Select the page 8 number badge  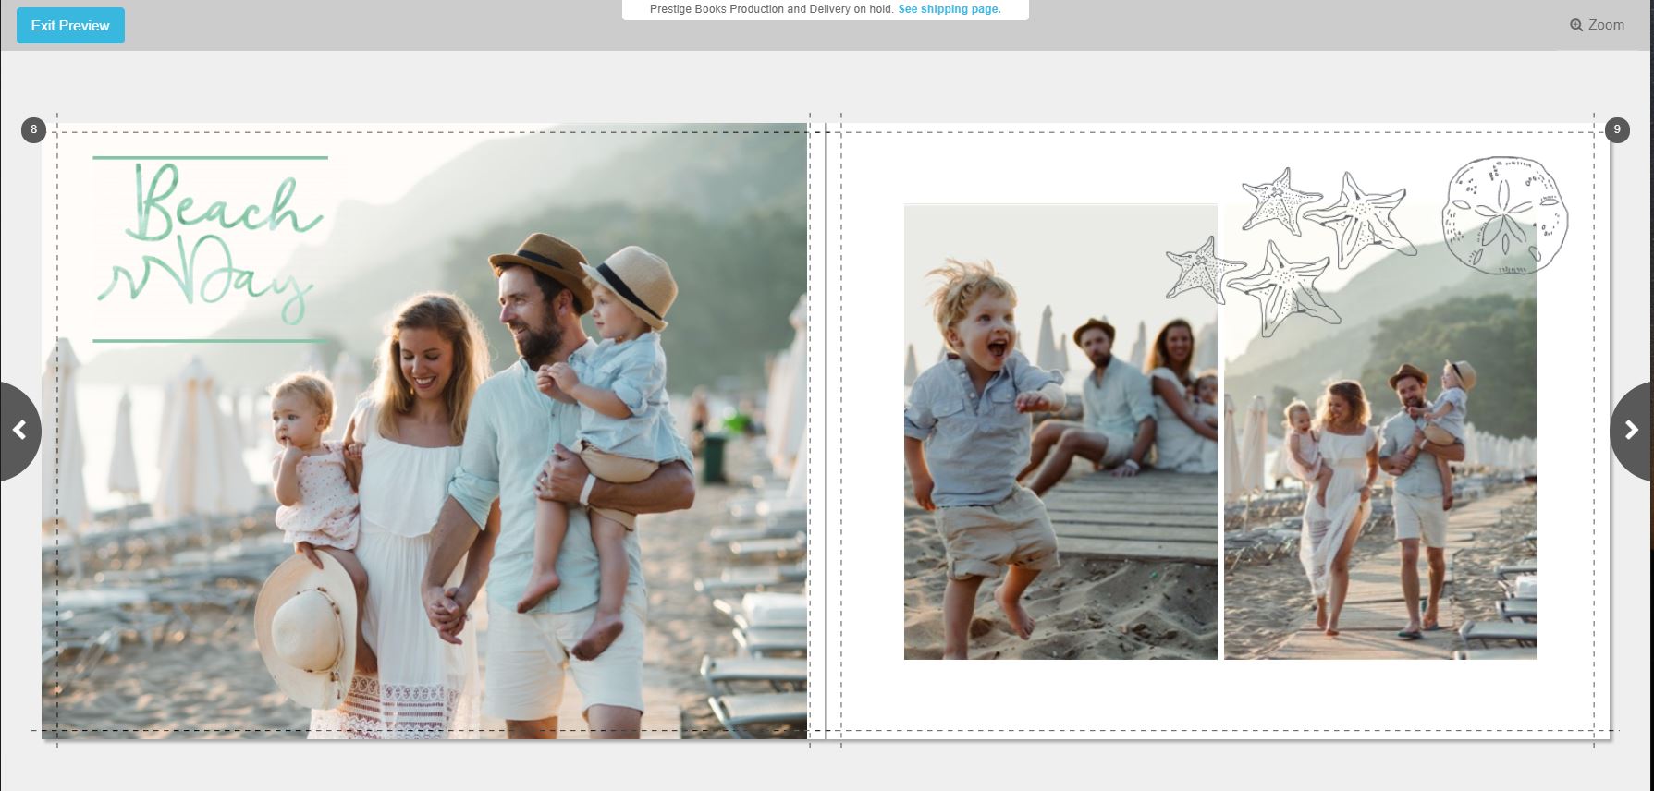point(33,129)
